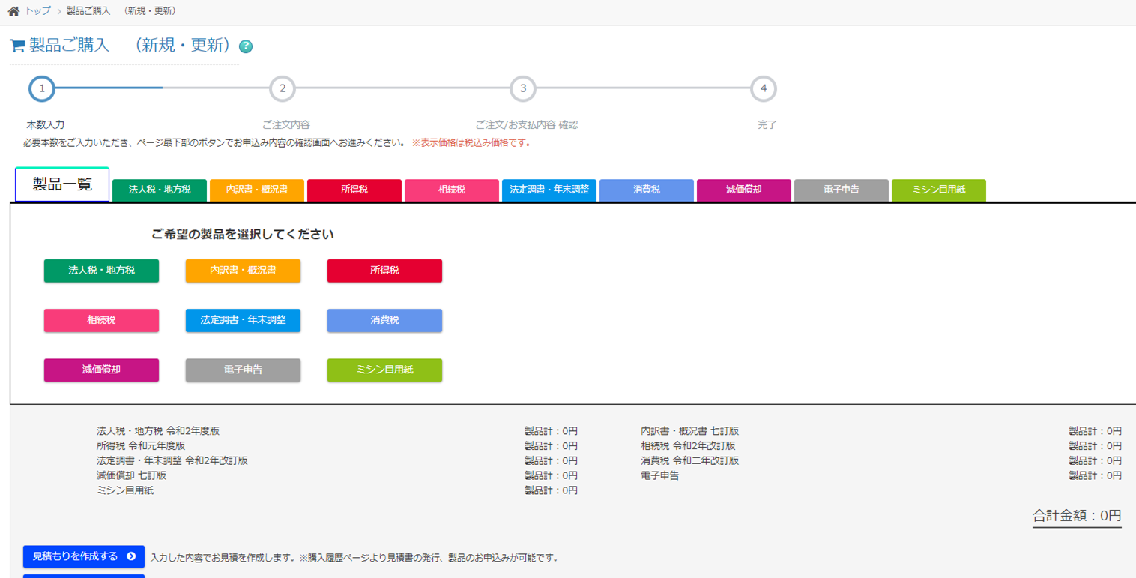Choose the 減価償却 product button
The height and width of the screenshot is (578, 1136).
101,370
